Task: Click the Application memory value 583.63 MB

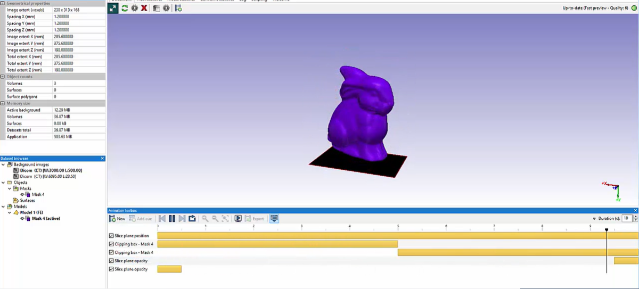Action: [x=62, y=137]
